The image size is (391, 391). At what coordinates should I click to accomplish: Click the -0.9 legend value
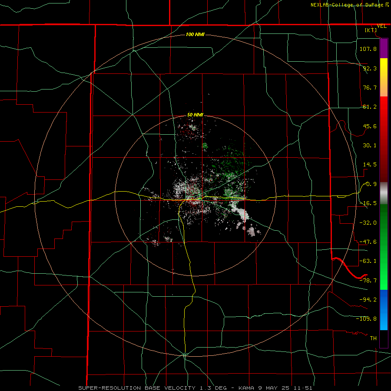[x=370, y=184]
